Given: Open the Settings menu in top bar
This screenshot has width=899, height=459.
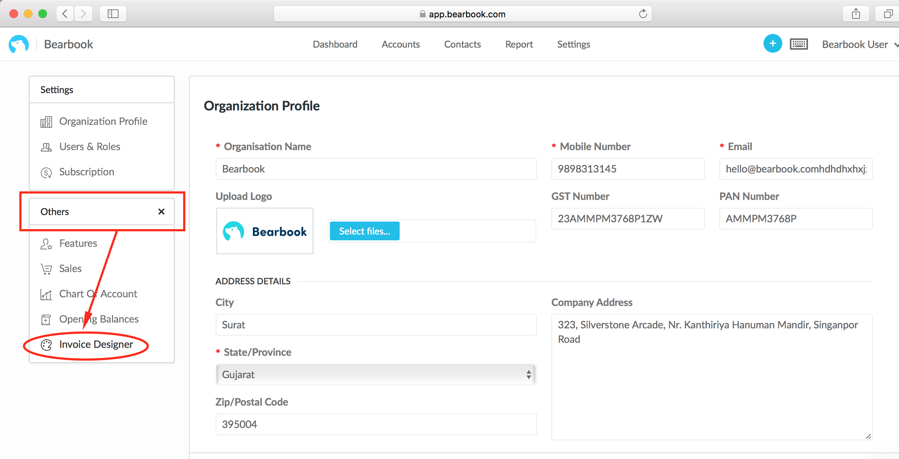Looking at the screenshot, I should point(573,44).
